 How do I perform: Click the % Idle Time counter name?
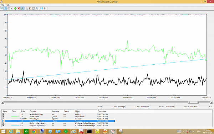[34, 116]
